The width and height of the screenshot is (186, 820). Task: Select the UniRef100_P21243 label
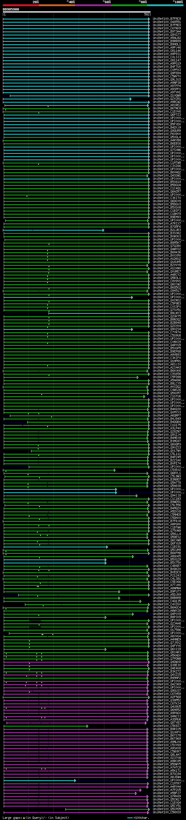click(167, 575)
